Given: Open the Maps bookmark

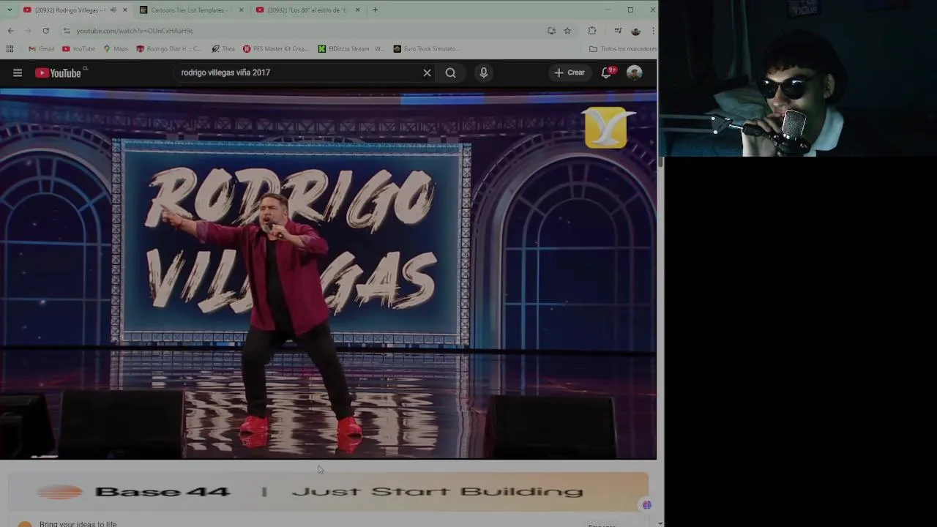Looking at the screenshot, I should coord(116,49).
